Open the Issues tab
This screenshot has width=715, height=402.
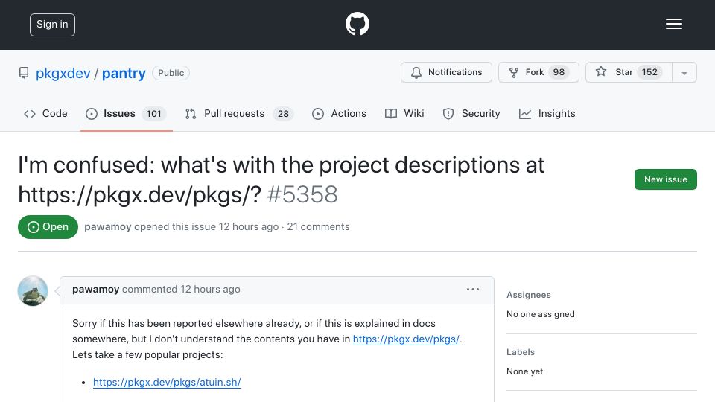coord(126,113)
